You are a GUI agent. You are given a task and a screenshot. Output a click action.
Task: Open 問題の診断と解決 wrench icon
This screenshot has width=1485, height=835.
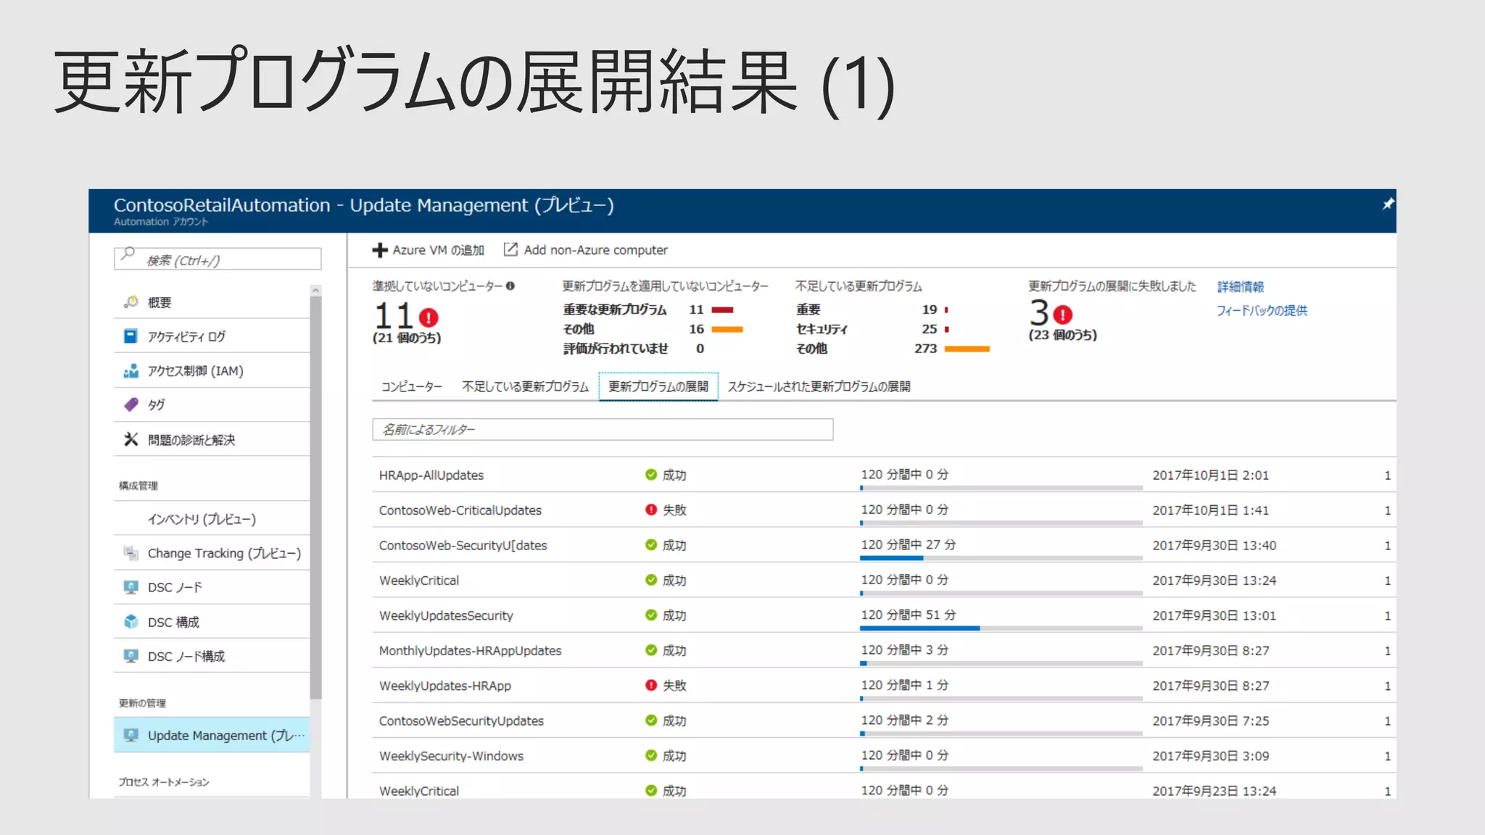pyautogui.click(x=131, y=439)
